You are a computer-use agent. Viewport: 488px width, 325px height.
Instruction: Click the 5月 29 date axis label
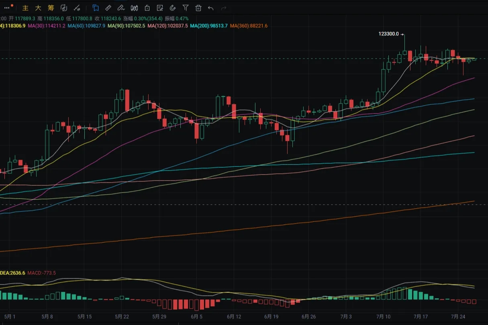click(x=159, y=317)
